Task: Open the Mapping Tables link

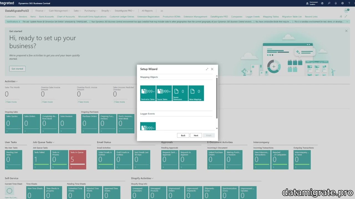Action: (271, 17)
